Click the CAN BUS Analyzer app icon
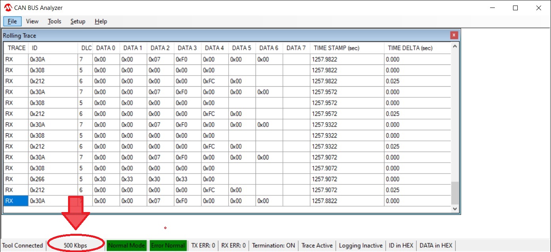Viewport: 551px width, 252px height. coord(8,8)
